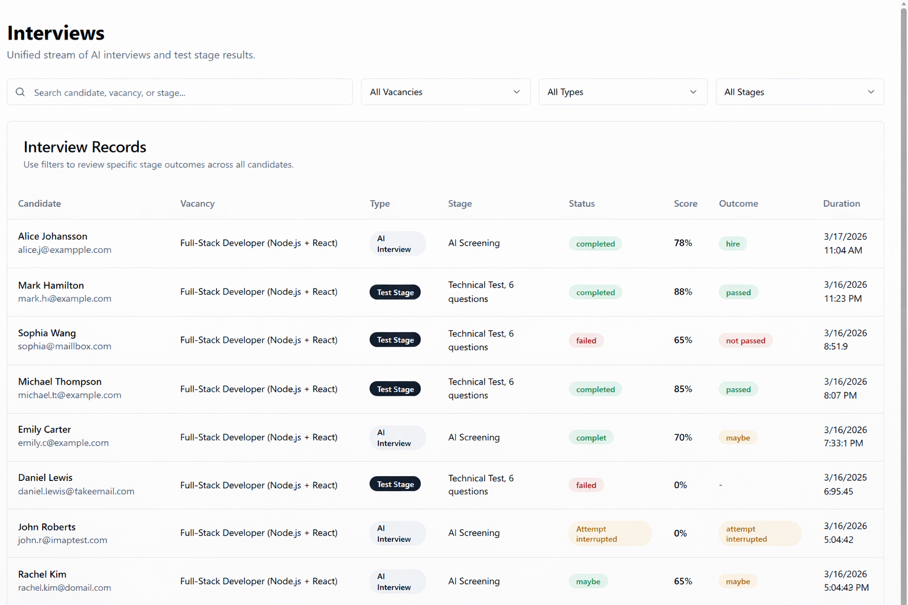
Task: Click the Status column header
Action: pos(582,203)
